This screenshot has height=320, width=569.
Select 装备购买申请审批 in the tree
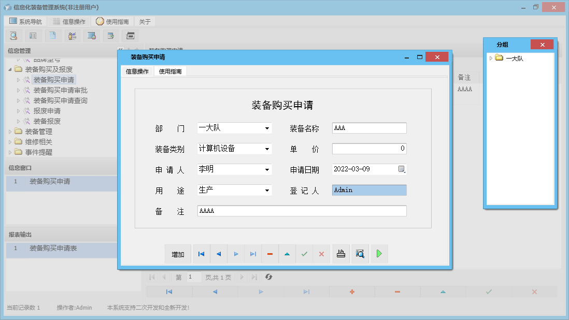(x=60, y=90)
